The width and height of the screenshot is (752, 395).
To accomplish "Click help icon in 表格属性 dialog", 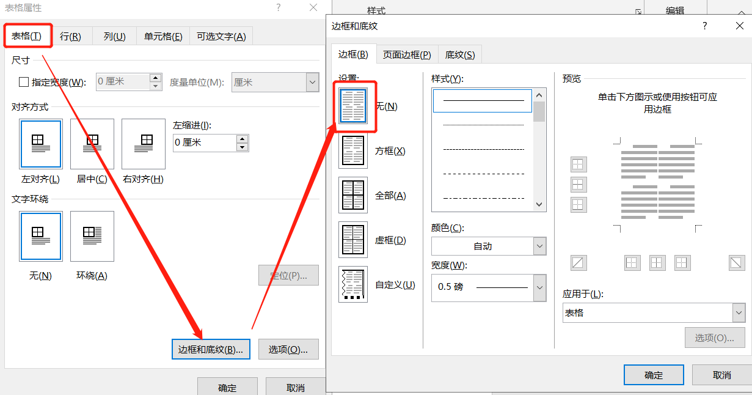I will [279, 7].
